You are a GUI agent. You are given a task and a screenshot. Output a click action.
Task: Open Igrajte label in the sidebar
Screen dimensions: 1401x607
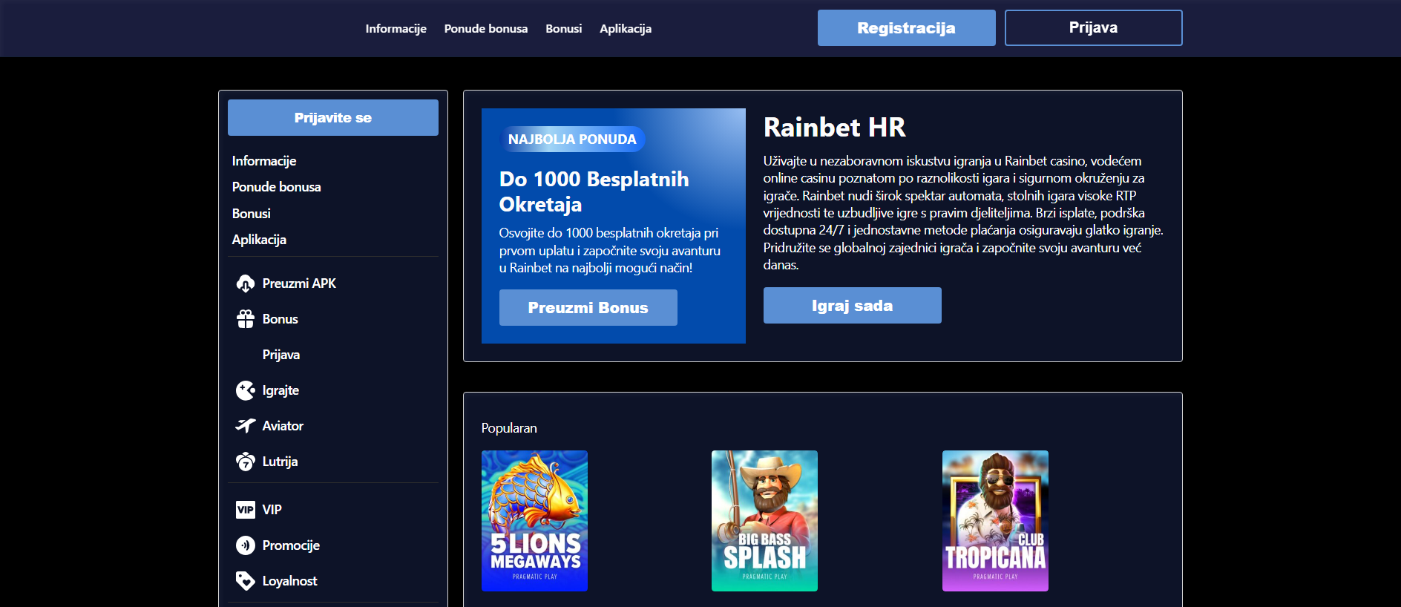tap(280, 390)
